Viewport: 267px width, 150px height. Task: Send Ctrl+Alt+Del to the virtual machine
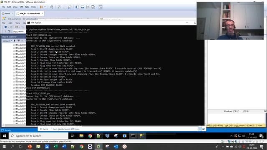[x=52, y=7]
